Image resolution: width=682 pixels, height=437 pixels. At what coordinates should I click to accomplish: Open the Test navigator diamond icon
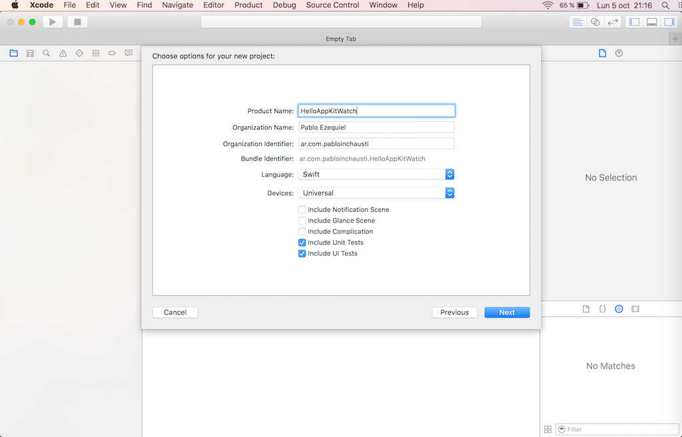point(79,53)
